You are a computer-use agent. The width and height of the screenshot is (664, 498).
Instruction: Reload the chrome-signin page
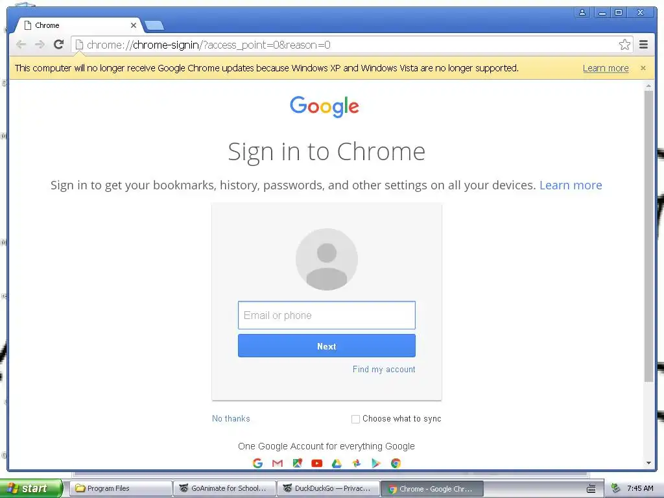coord(59,45)
